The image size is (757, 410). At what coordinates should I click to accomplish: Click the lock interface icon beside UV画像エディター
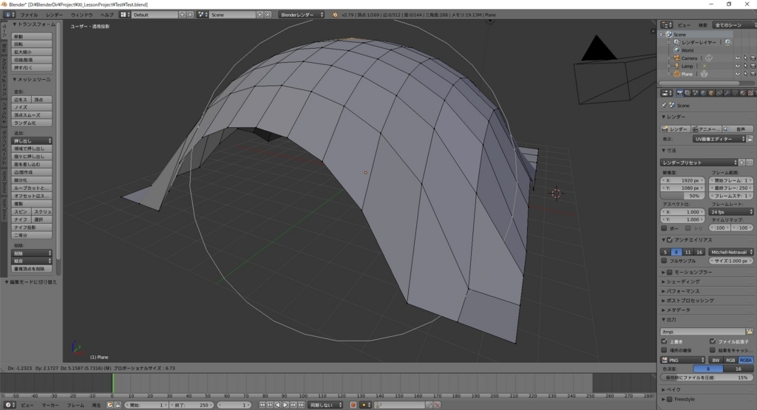(750, 139)
